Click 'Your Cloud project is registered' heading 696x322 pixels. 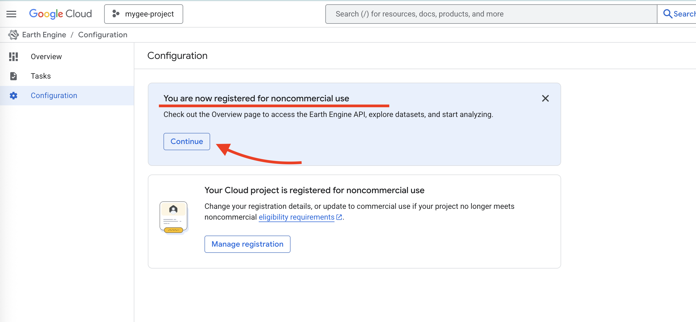coord(314,190)
